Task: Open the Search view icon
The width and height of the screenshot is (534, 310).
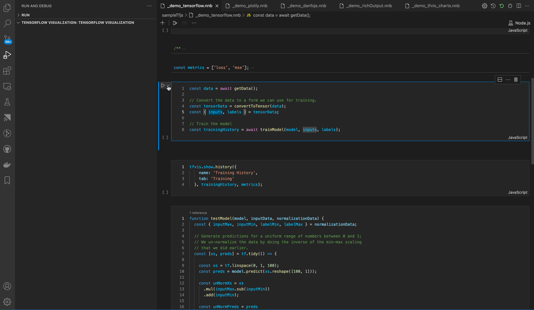Action: (7, 23)
